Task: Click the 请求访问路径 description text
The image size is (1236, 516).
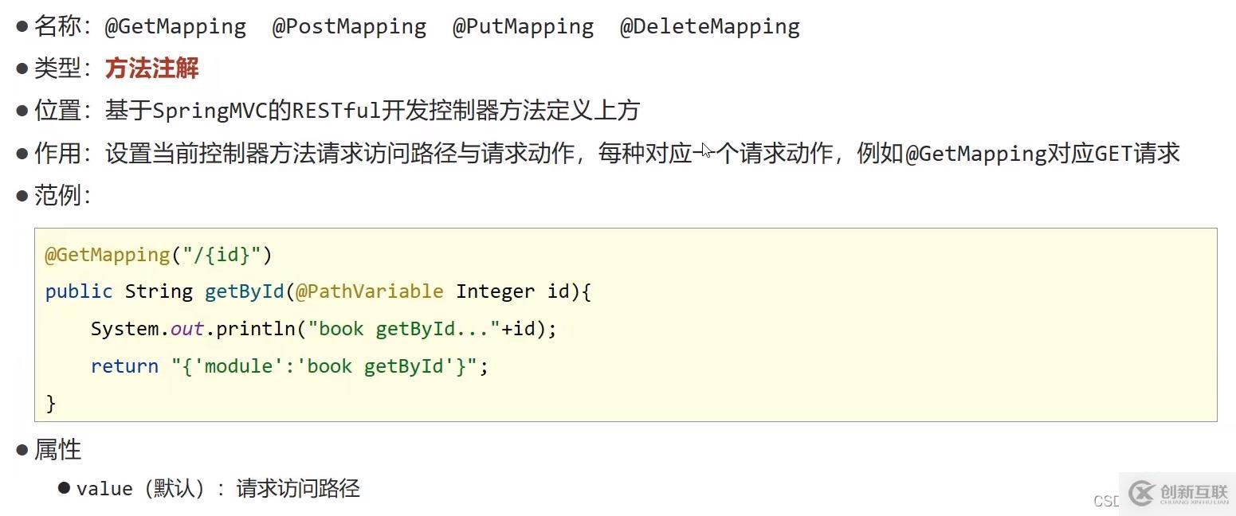Action: coord(298,488)
